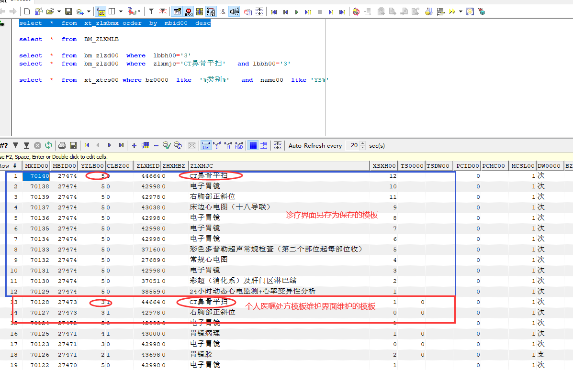Click the split window layout icon
The image size is (573, 370).
click(x=112, y=11)
